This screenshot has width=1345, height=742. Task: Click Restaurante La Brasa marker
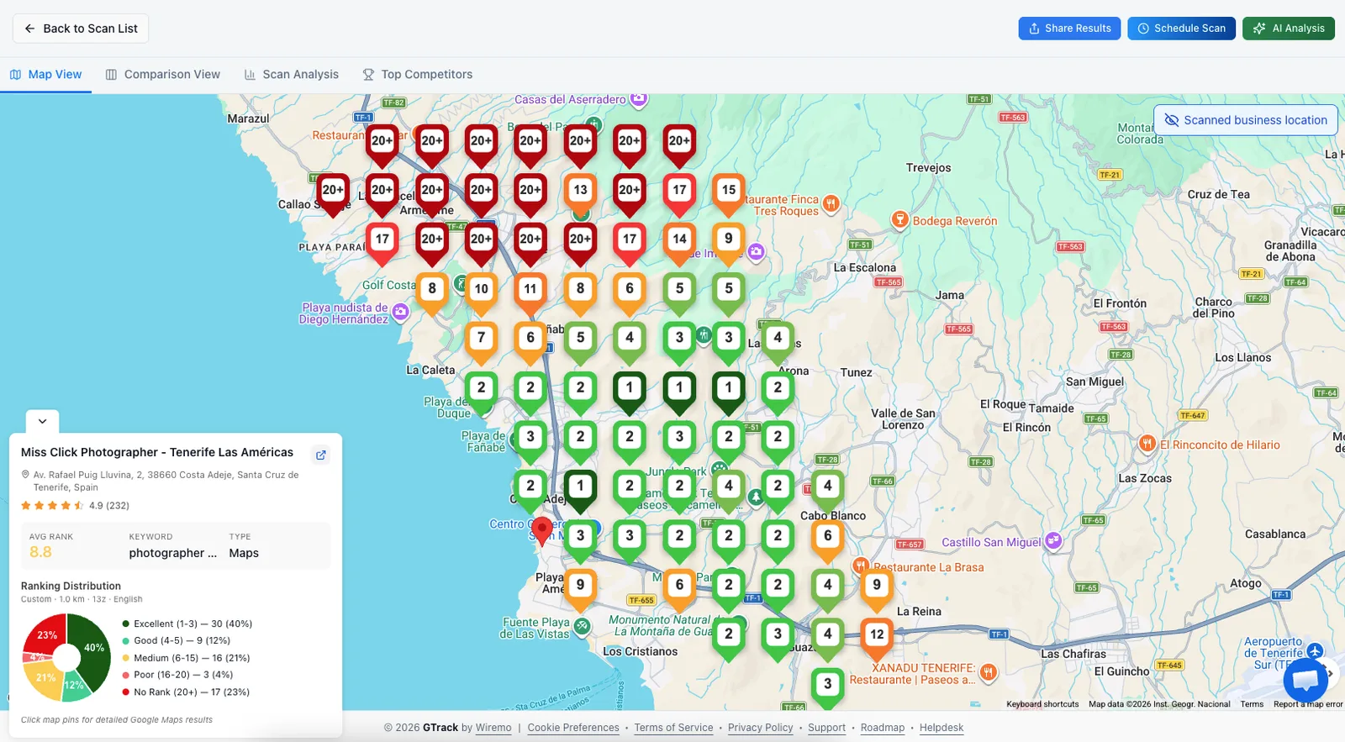(860, 566)
